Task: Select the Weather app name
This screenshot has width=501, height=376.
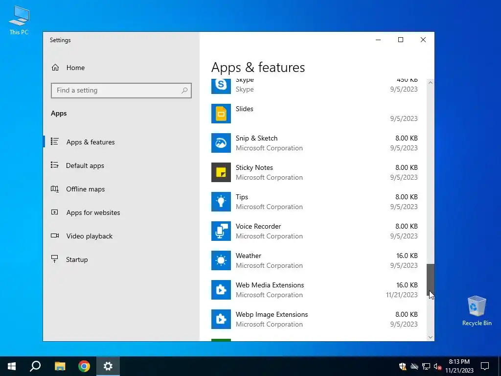Action: pyautogui.click(x=248, y=256)
